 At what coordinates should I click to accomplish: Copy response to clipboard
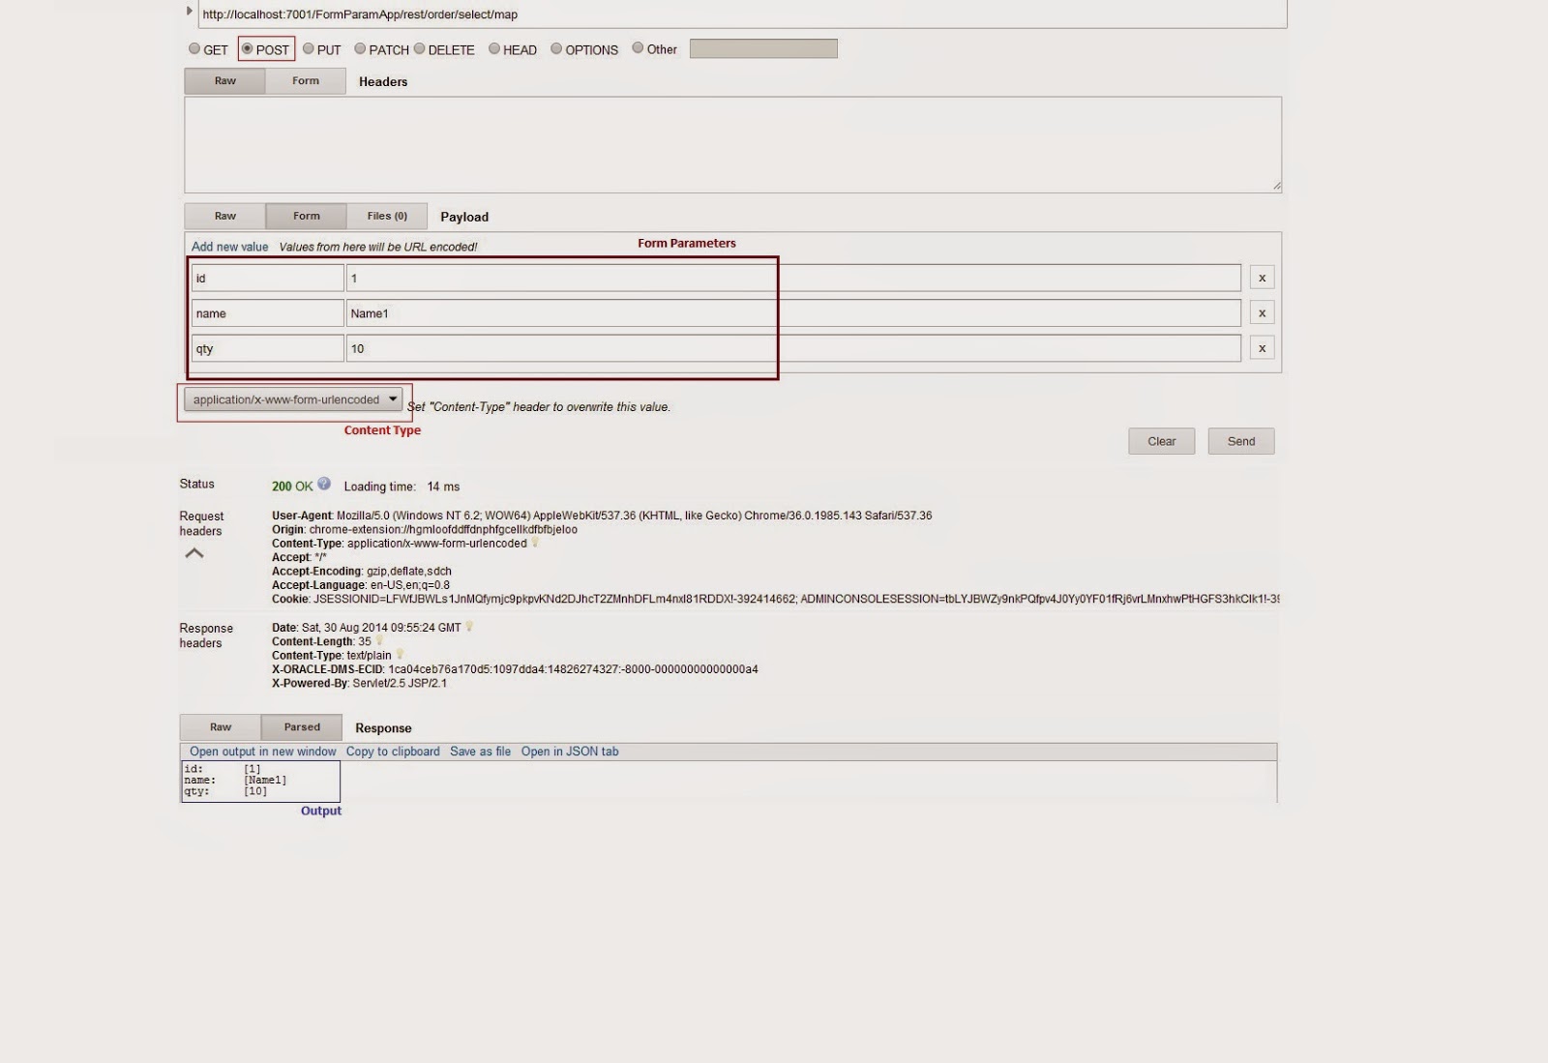point(393,752)
